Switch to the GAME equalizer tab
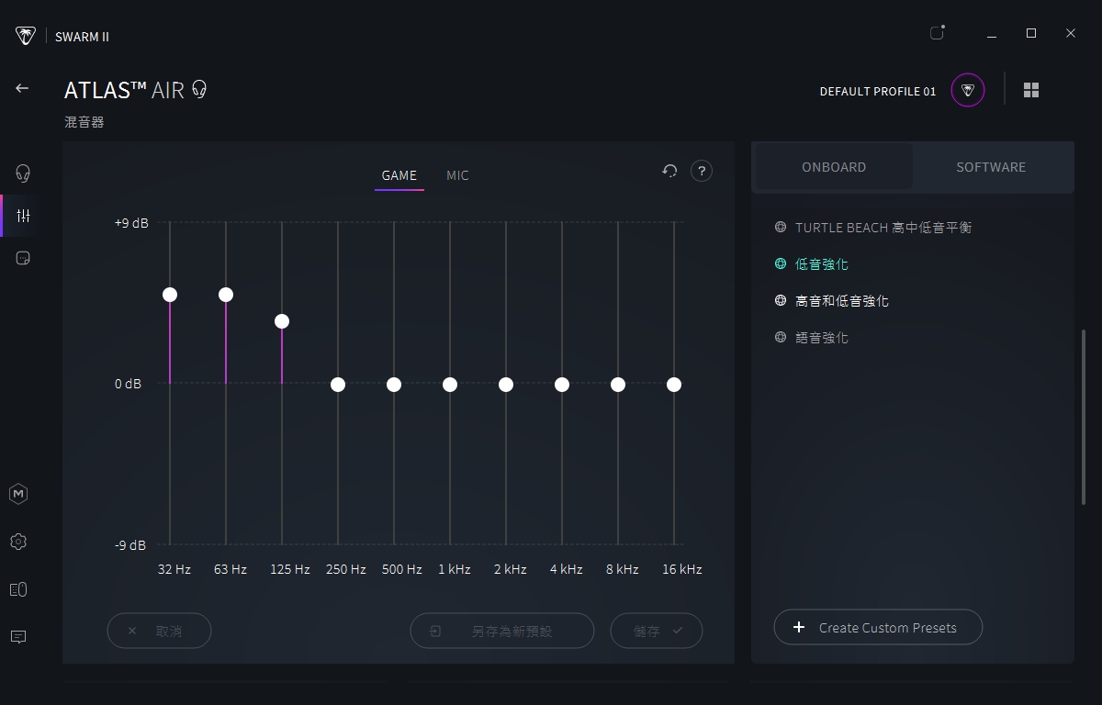 tap(399, 175)
